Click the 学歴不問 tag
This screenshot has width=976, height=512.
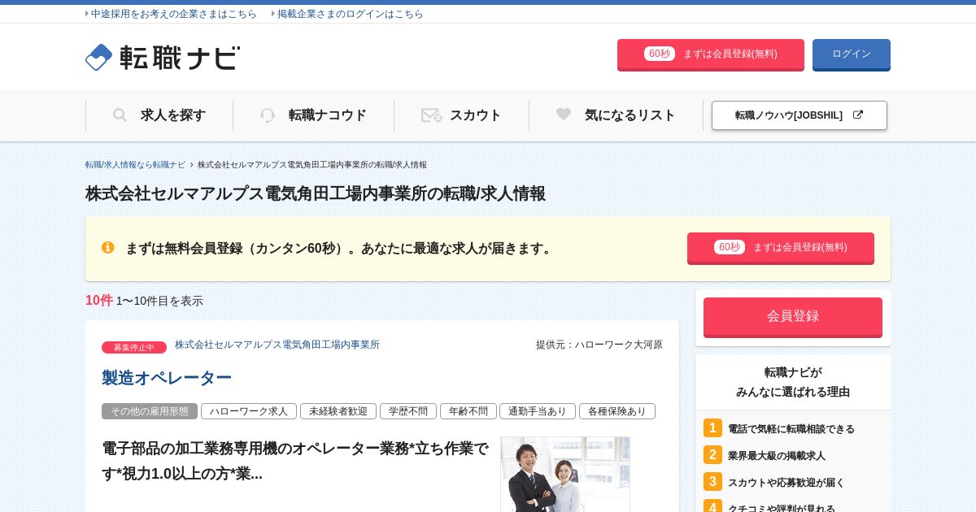[408, 411]
